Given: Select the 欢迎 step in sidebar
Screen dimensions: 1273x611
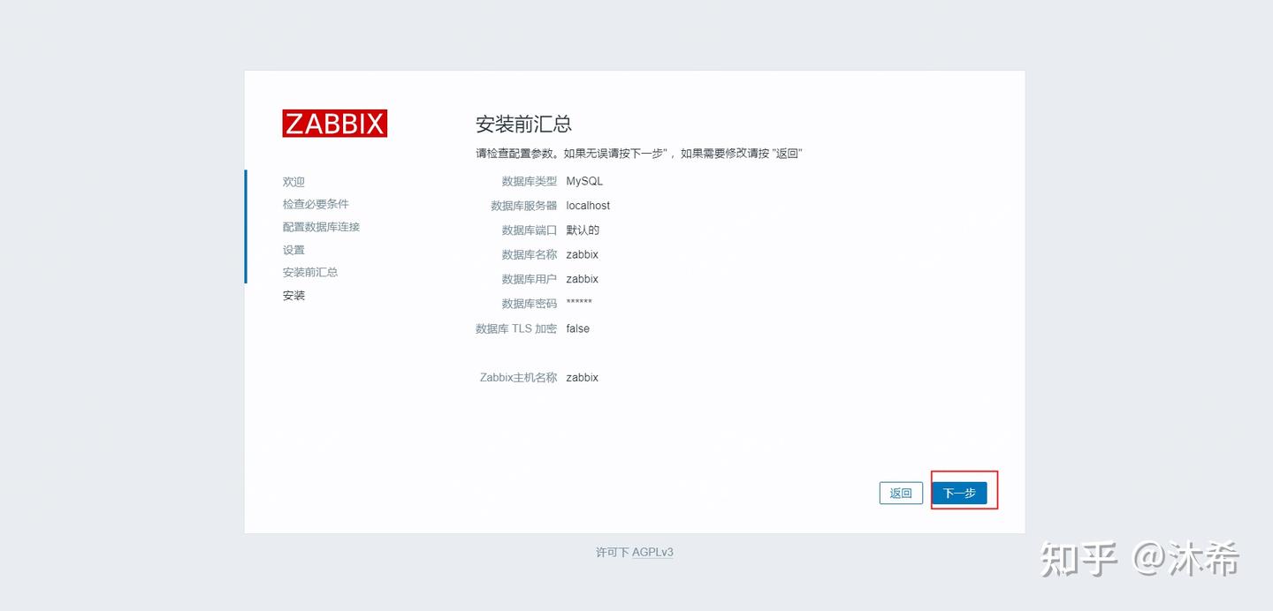Looking at the screenshot, I should point(293,182).
